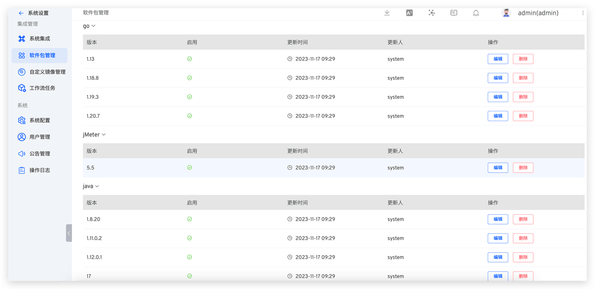595x289 pixels.
Task: Click the download icon in top bar
Action: click(387, 13)
